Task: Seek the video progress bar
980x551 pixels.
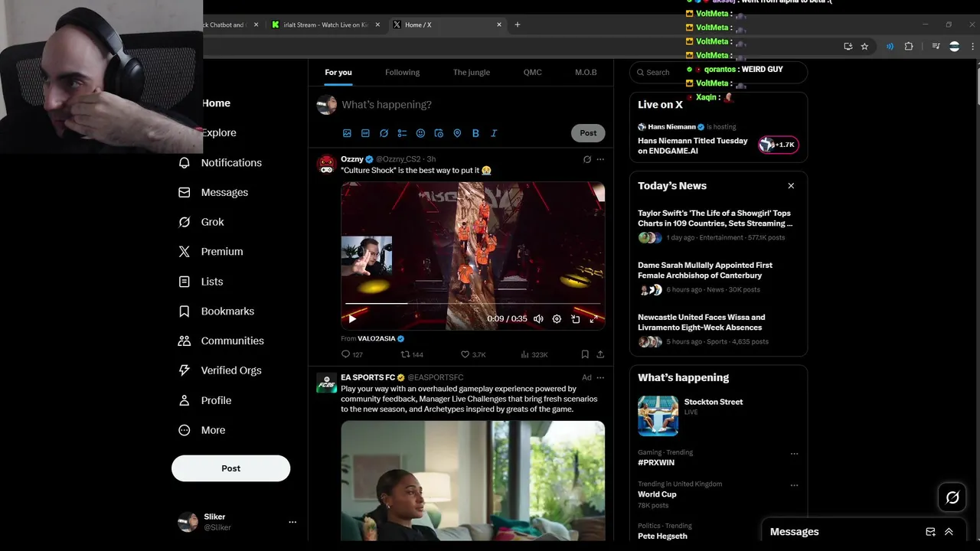Action: click(472, 304)
